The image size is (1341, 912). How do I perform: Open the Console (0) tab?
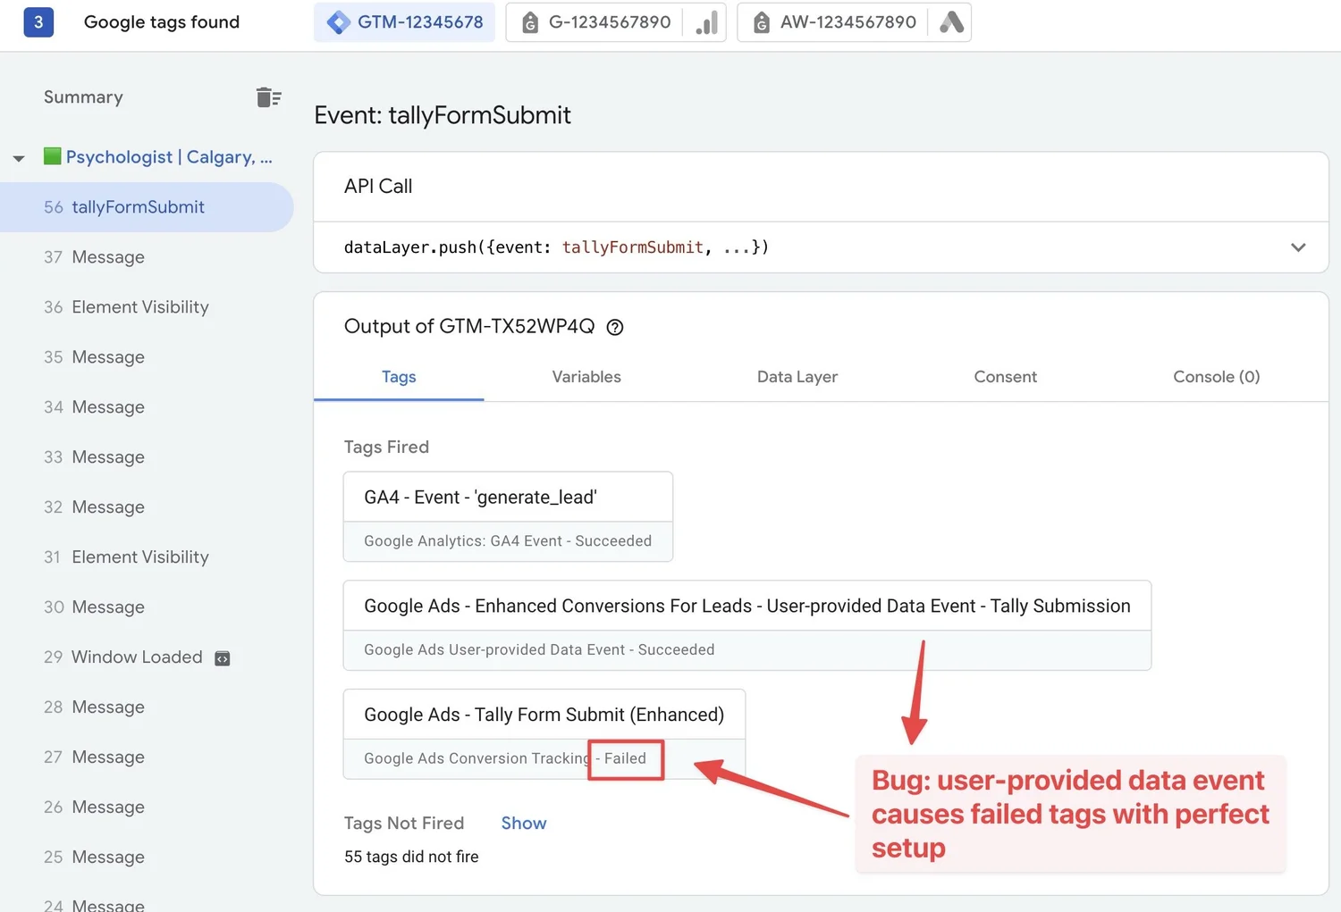(1216, 377)
